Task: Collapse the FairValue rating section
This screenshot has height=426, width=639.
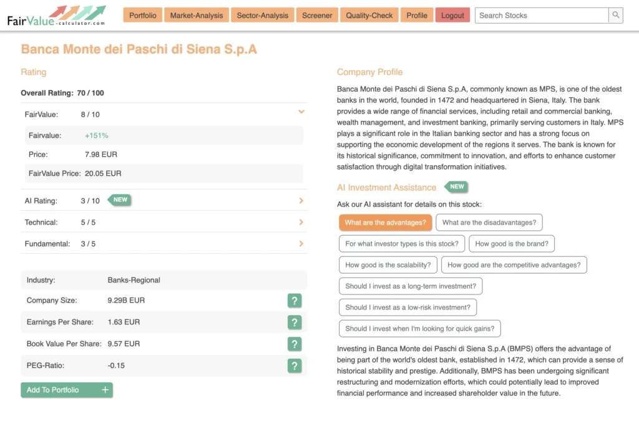Action: tap(301, 111)
